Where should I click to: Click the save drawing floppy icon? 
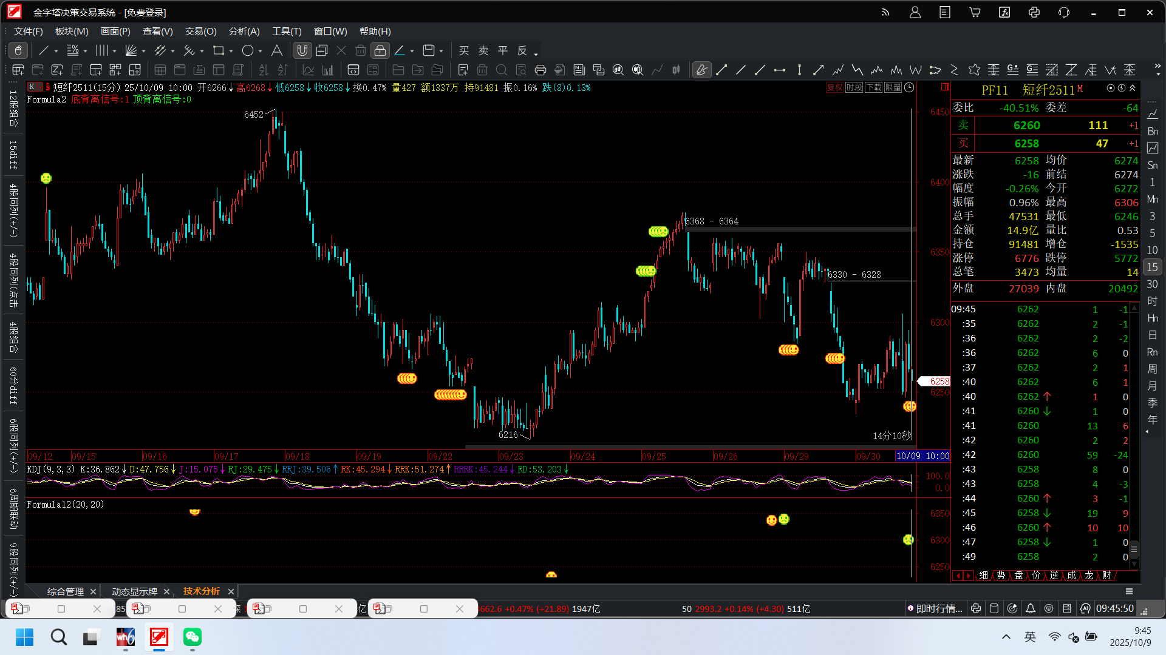click(429, 51)
